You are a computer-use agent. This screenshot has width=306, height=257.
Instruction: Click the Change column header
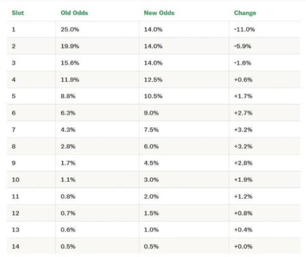pyautogui.click(x=245, y=13)
